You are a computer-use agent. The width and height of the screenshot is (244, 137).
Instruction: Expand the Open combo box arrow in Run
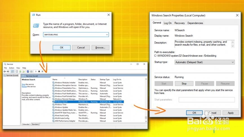point(107,35)
